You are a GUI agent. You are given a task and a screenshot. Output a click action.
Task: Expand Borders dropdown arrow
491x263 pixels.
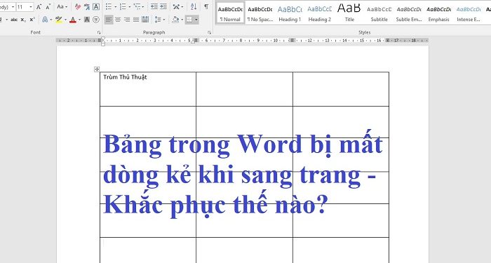coord(196,20)
